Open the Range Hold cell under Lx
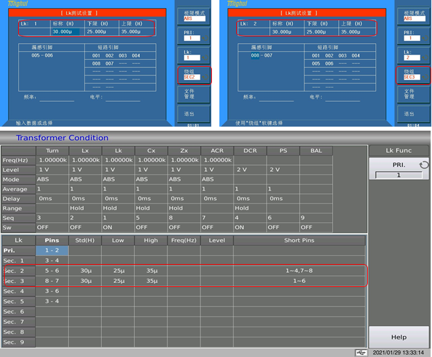The width and height of the screenshot is (432, 357). [x=84, y=208]
